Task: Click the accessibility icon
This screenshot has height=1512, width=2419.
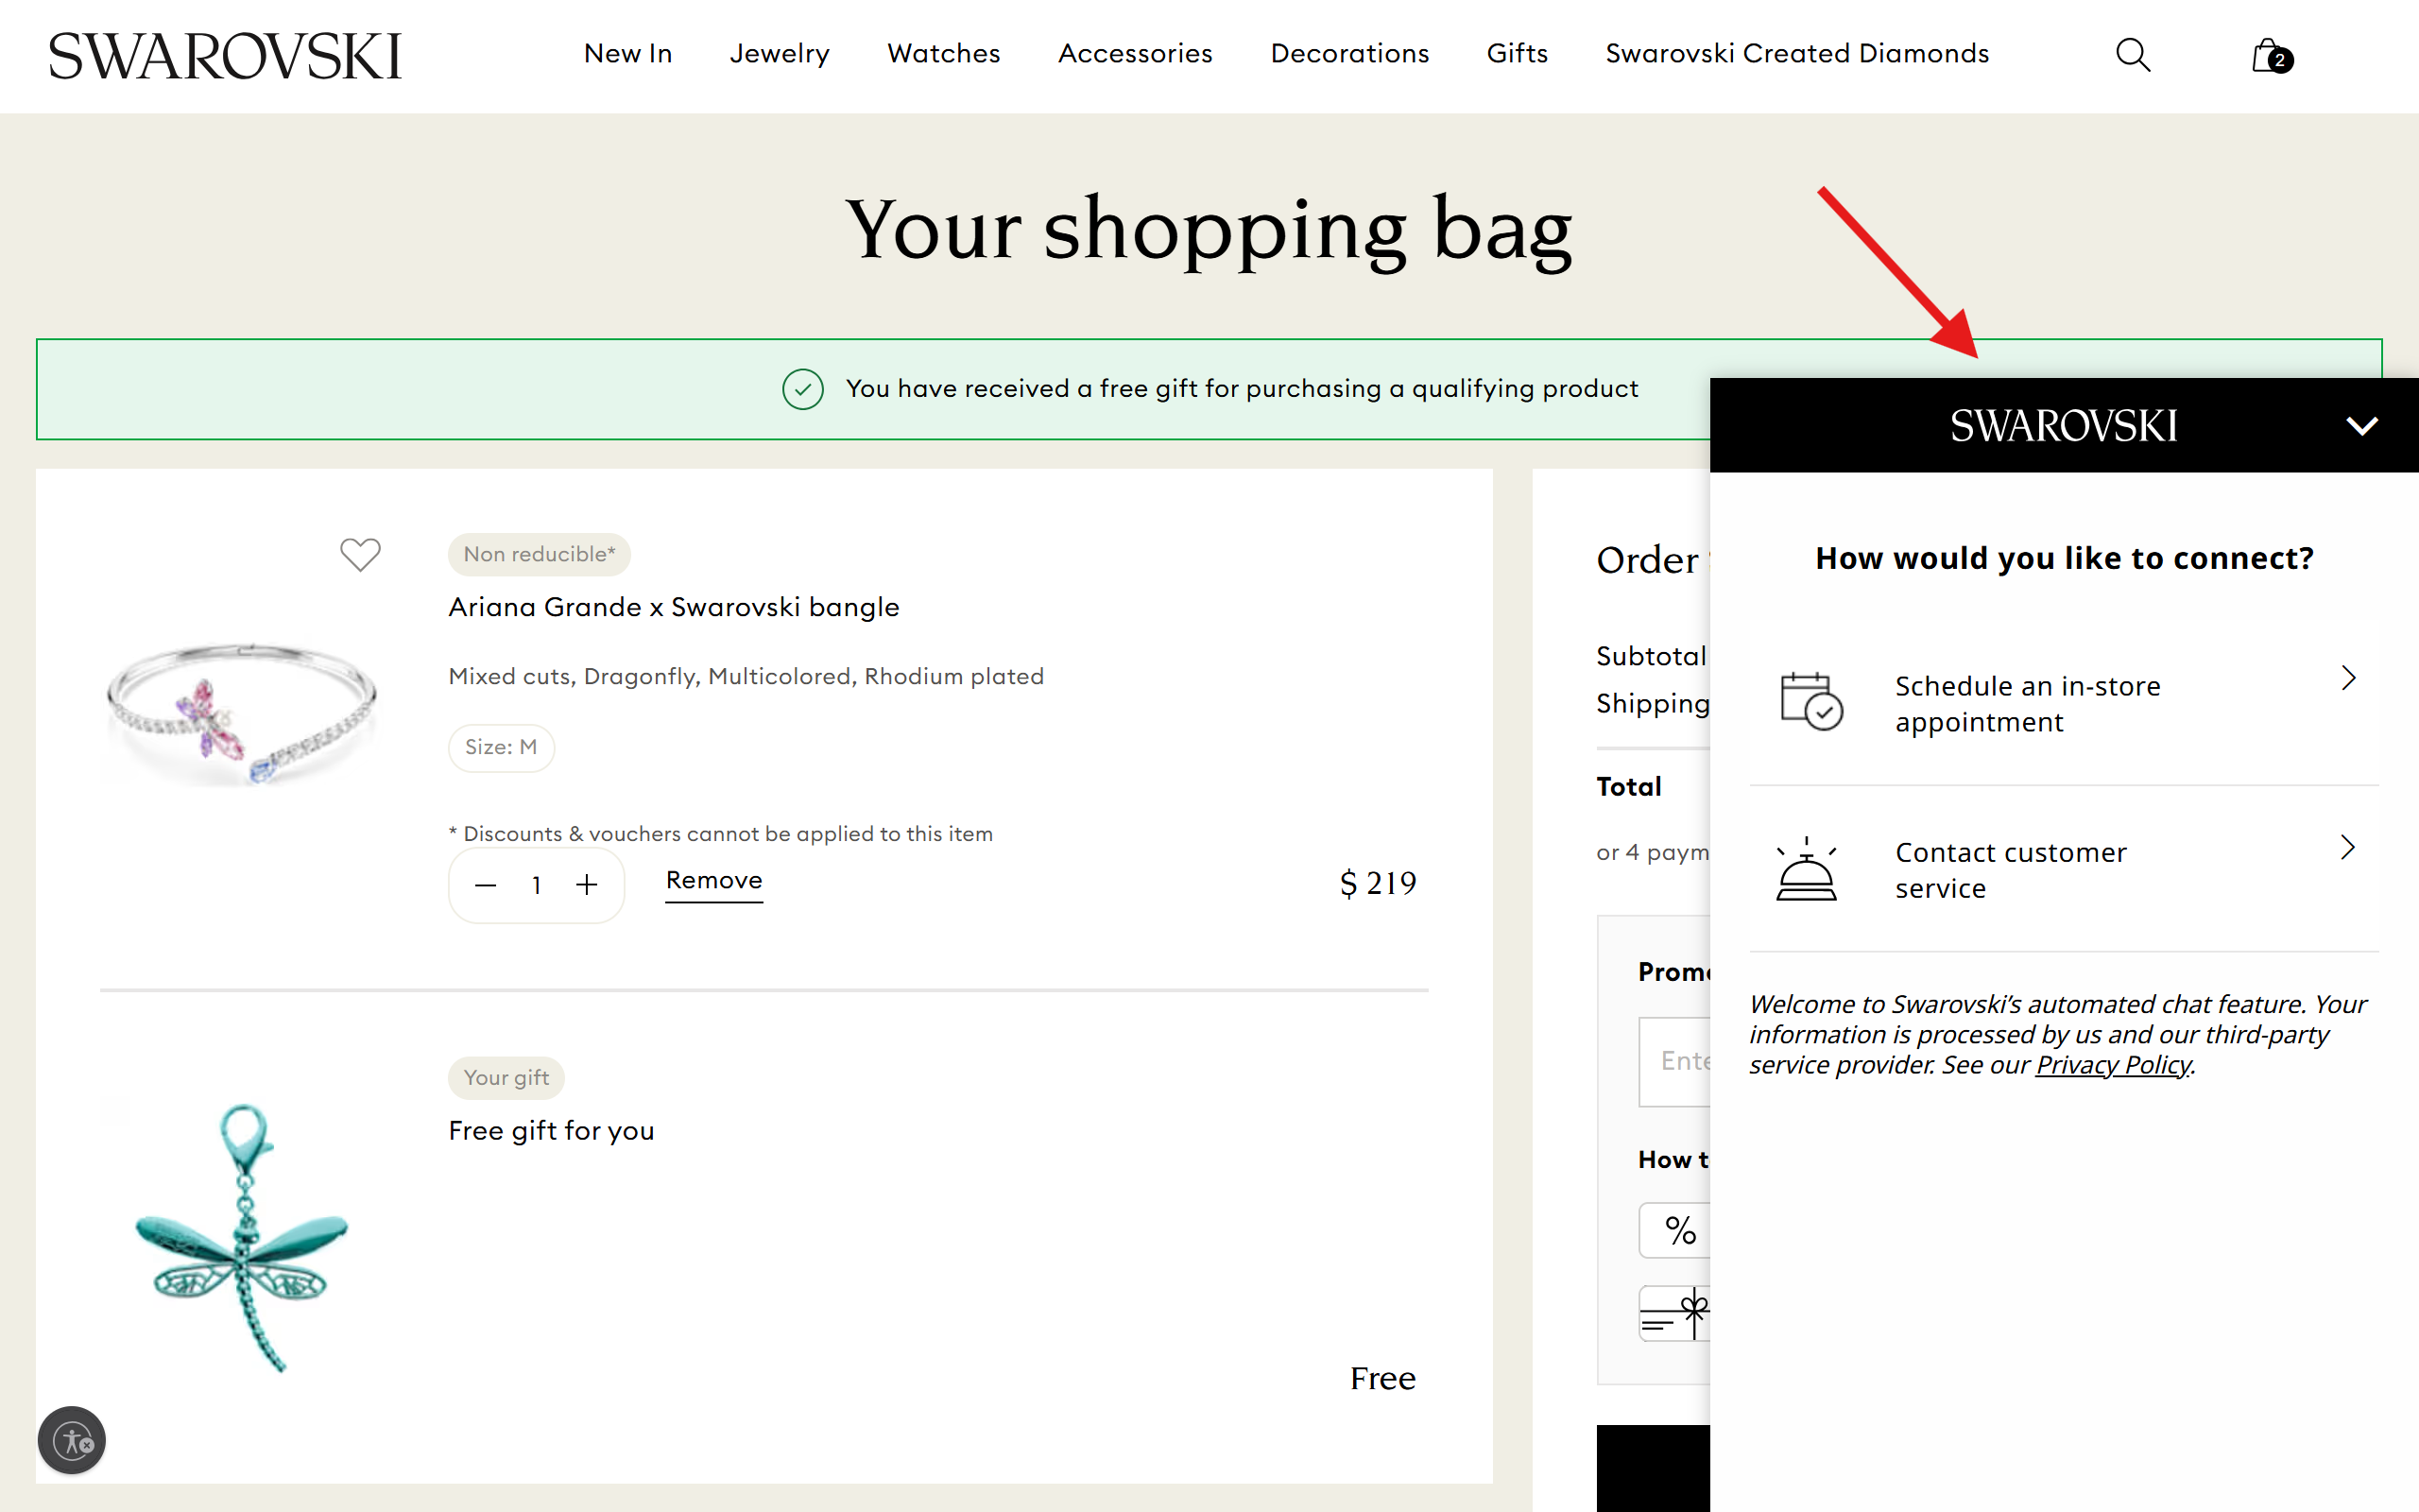Action: pos(71,1441)
